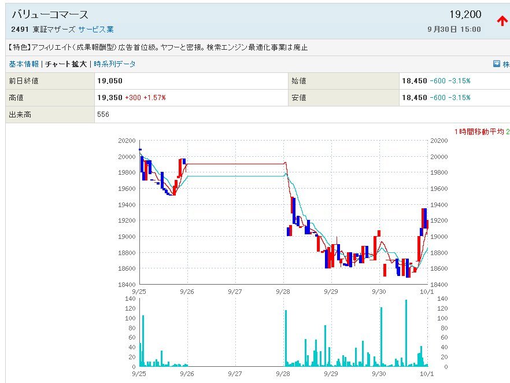Open the サービス業 sector link
Viewport: 510px width, 383px height.
[x=96, y=29]
